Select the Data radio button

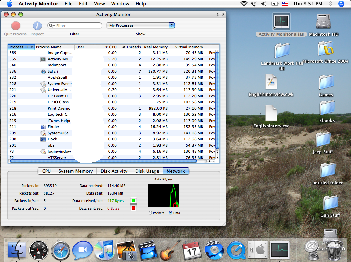[x=171, y=213]
